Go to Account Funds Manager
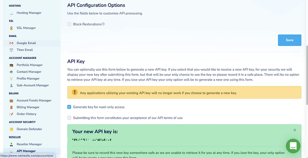Image resolution: width=308 pixels, height=158 pixels. click(34, 101)
